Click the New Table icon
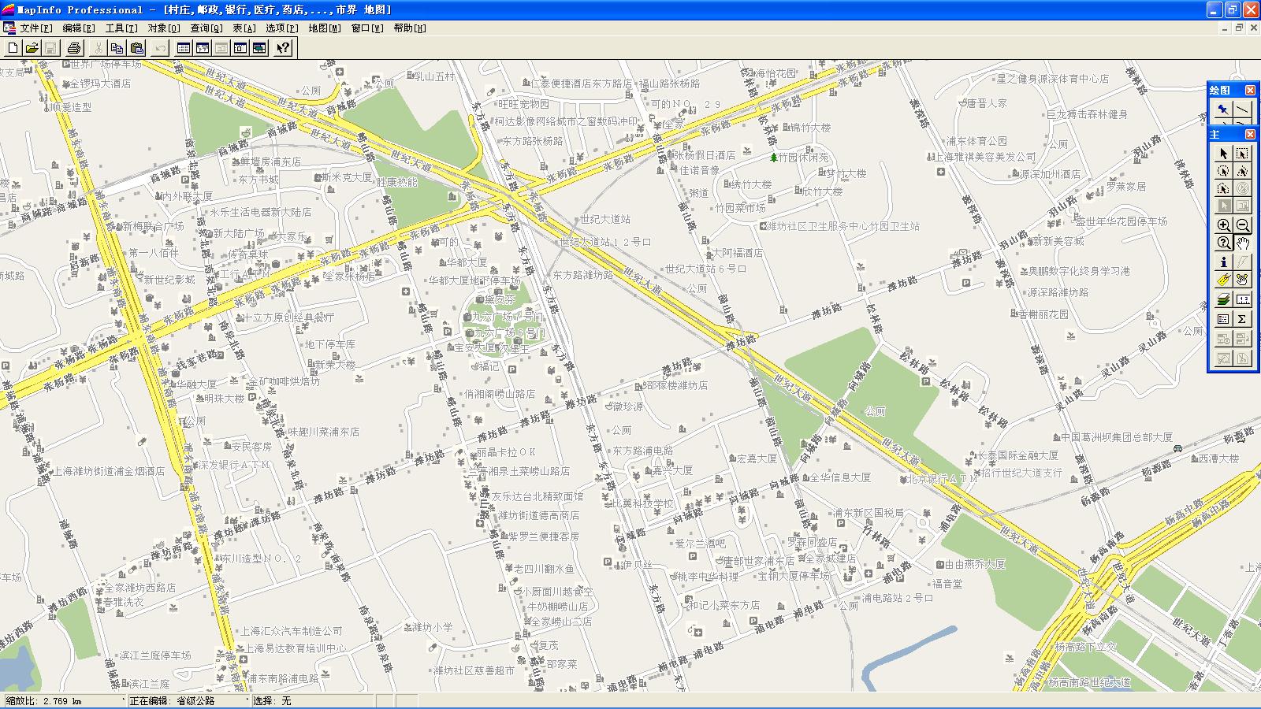This screenshot has width=1261, height=709. click(x=13, y=48)
